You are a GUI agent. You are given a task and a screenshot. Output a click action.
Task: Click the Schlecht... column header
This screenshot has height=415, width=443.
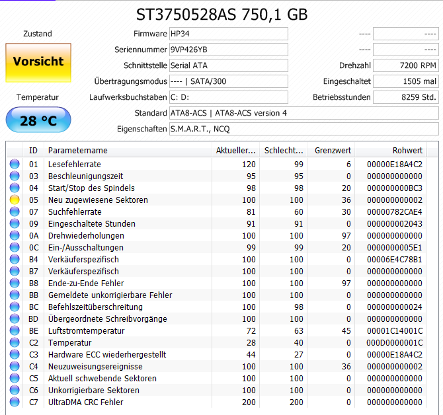[x=284, y=151]
